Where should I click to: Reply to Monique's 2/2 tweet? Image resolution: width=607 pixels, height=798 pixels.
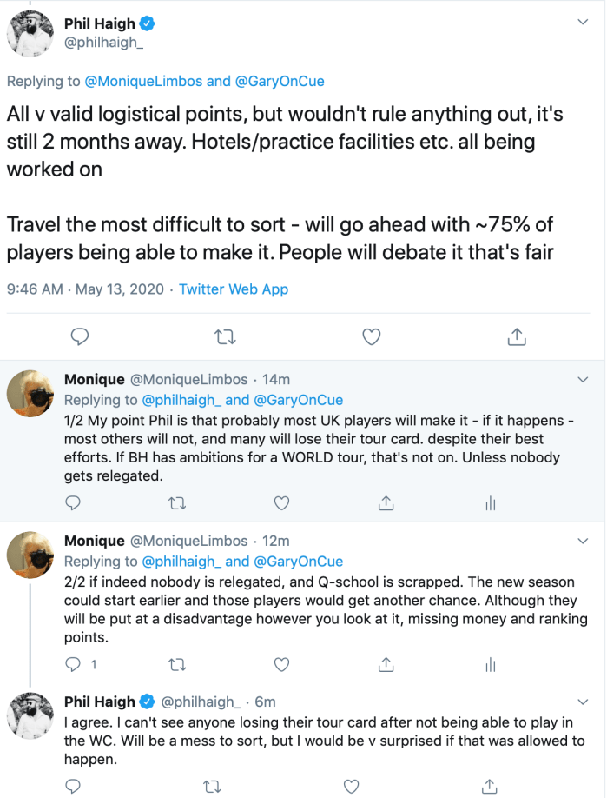(x=75, y=665)
